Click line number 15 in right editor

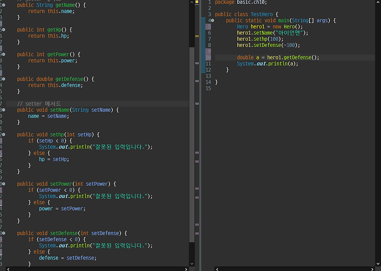pos(208,88)
